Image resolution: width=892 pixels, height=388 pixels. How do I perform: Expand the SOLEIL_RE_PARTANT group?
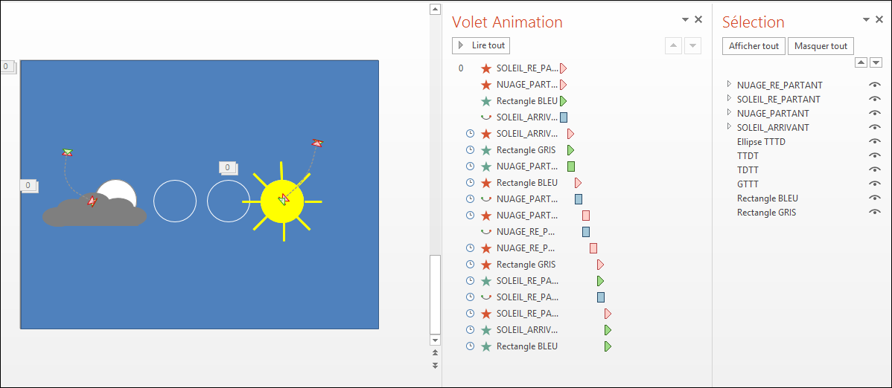pos(729,98)
